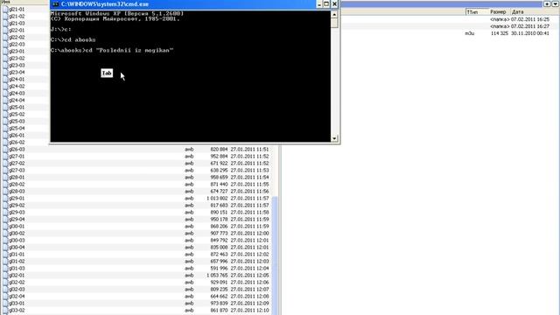Select the file named gl27-03

(x=17, y=171)
